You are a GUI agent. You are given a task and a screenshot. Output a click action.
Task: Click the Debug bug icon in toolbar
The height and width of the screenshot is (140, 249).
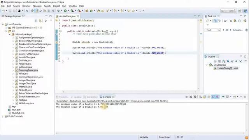pyautogui.click(x=58, y=11)
